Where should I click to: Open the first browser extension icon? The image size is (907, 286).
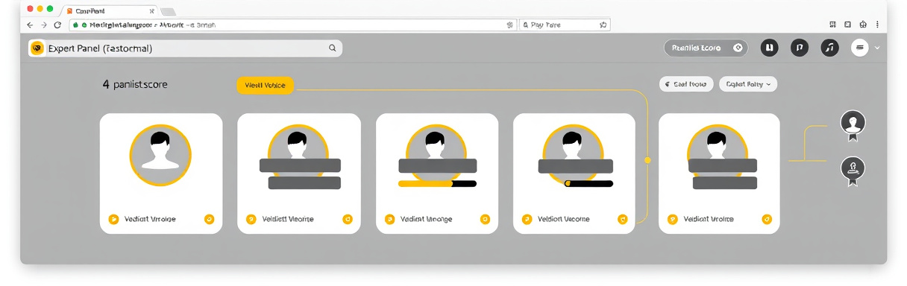(x=832, y=25)
